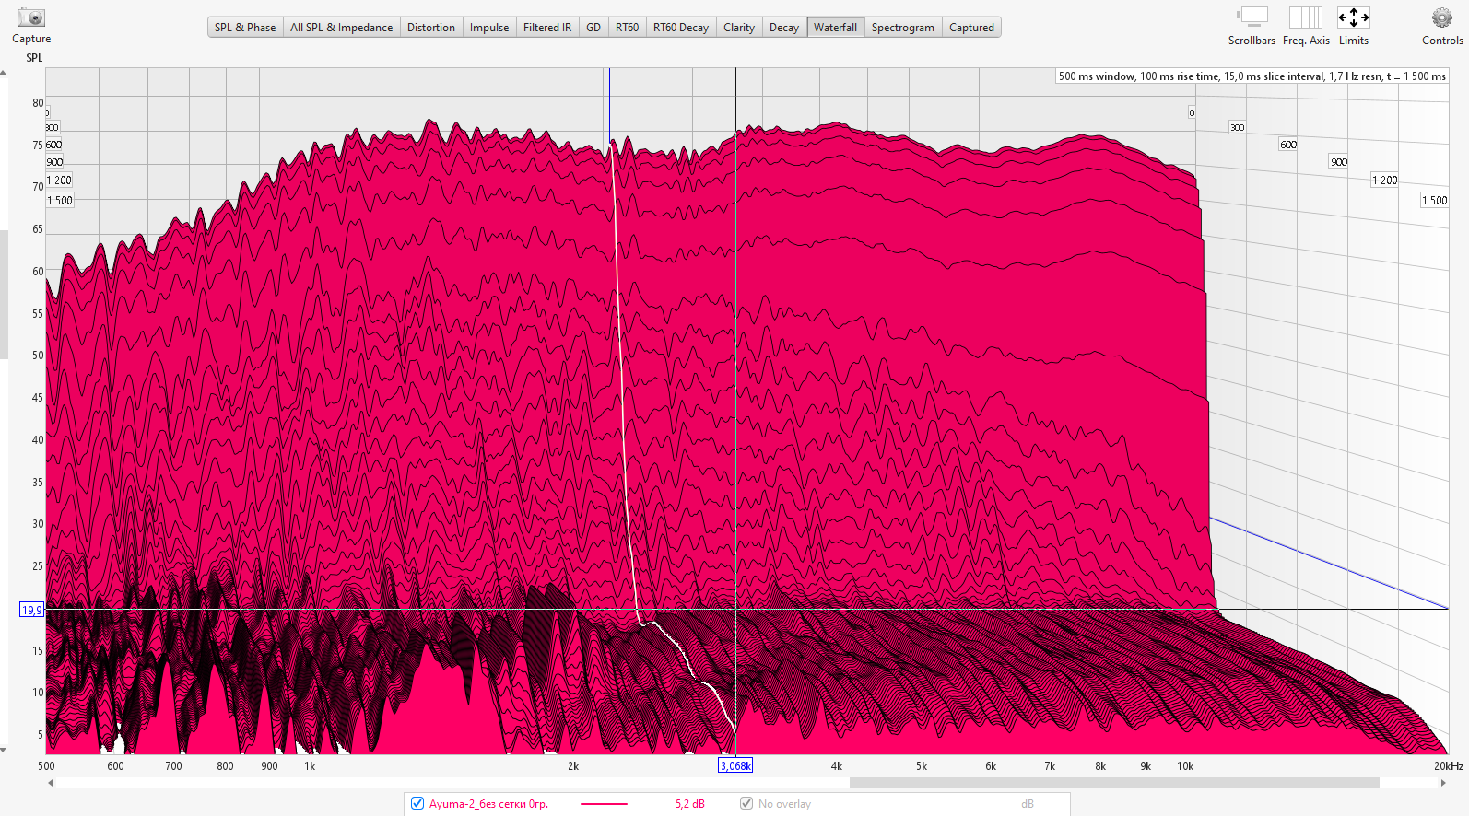Click the horizontal scrollbar thumb
Image resolution: width=1469 pixels, height=816 pixels.
[x=1113, y=783]
